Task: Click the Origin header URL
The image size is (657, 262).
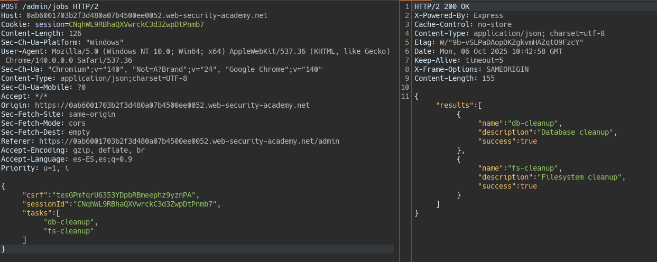Action: pyautogui.click(x=172, y=105)
